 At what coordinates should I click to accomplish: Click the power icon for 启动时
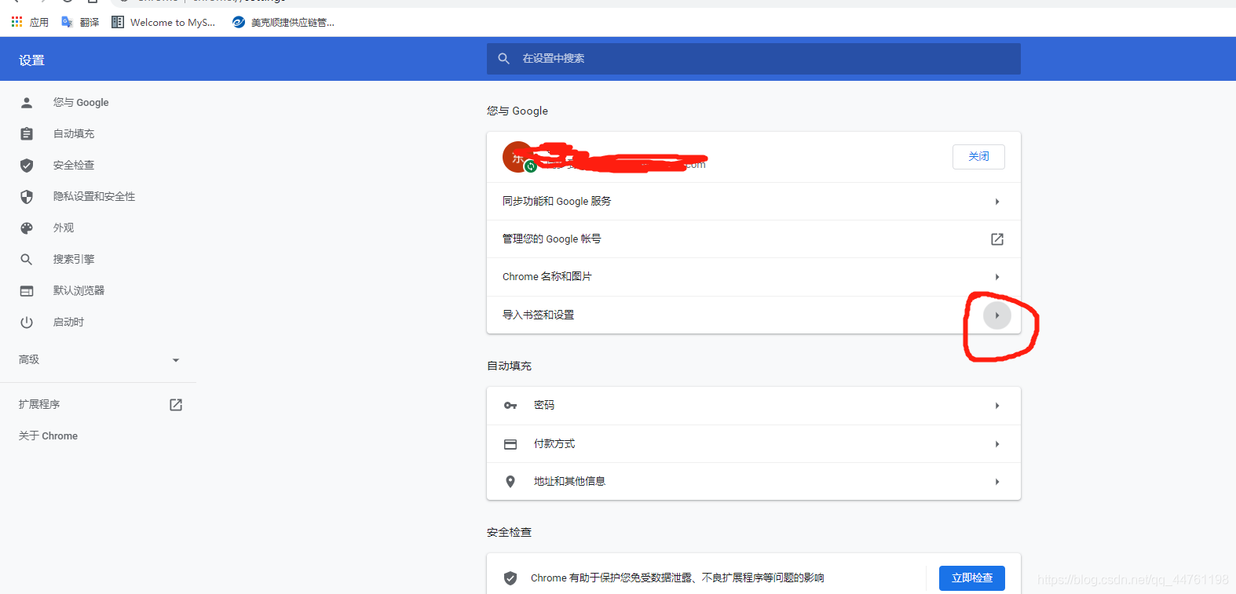point(27,323)
